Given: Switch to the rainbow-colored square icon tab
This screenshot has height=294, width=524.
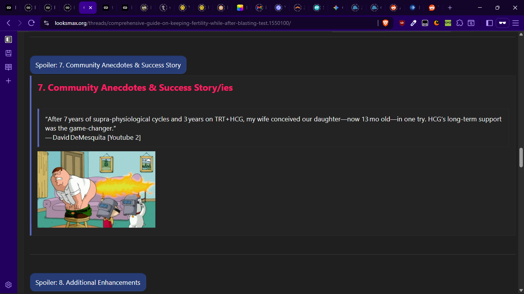Looking at the screenshot, I should tap(240, 8).
